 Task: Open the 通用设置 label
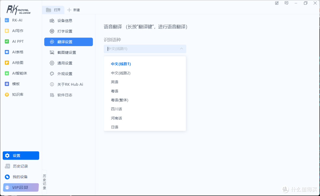(x=65, y=63)
